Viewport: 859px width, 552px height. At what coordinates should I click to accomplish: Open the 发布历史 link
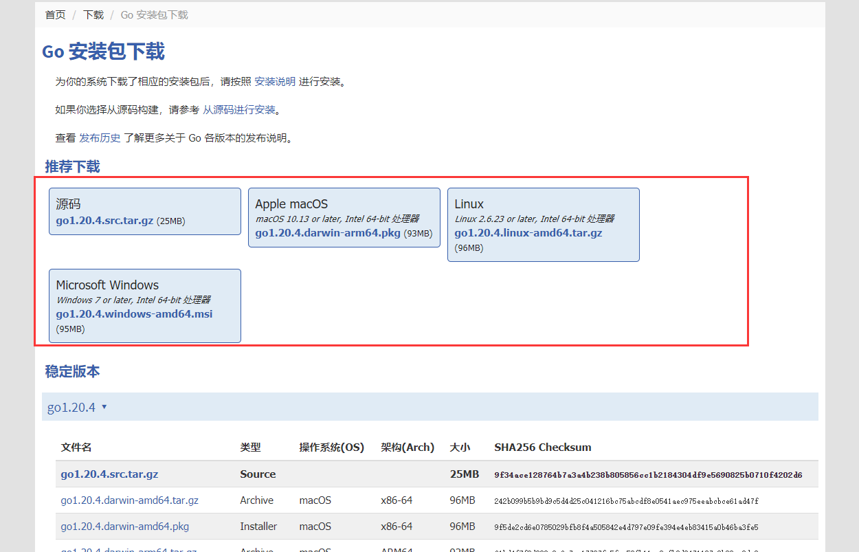click(100, 138)
